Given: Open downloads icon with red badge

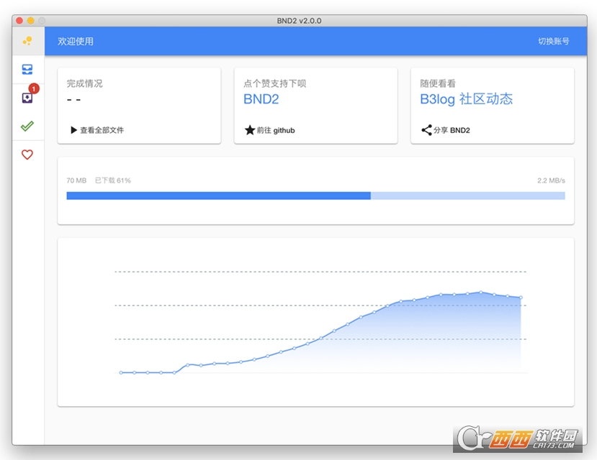Looking at the screenshot, I should [27, 98].
